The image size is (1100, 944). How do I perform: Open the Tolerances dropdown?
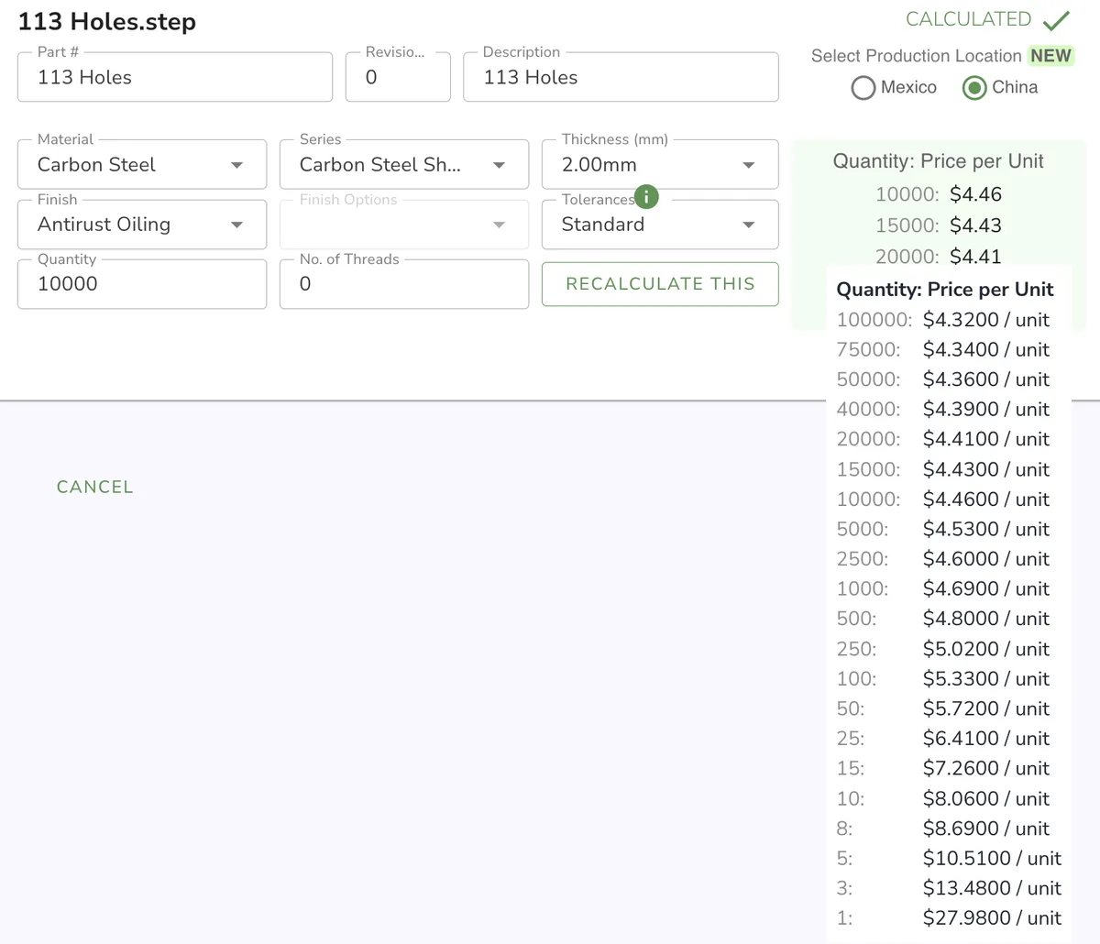pos(660,225)
